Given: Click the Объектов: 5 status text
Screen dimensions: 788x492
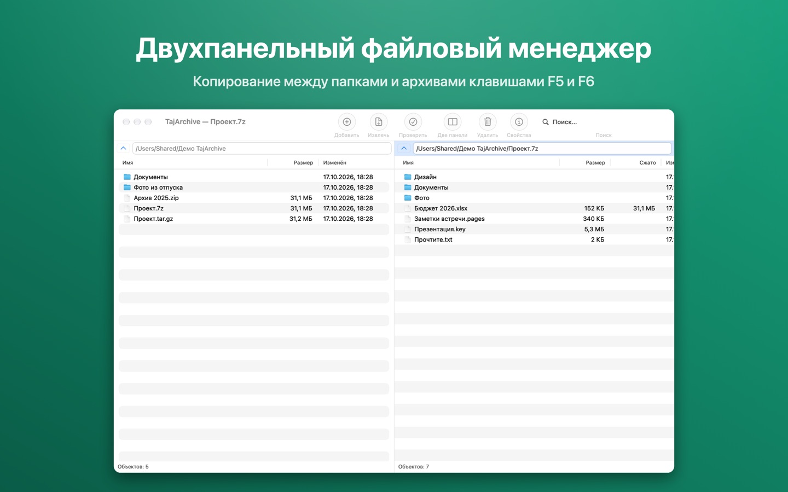Looking at the screenshot, I should click(133, 467).
